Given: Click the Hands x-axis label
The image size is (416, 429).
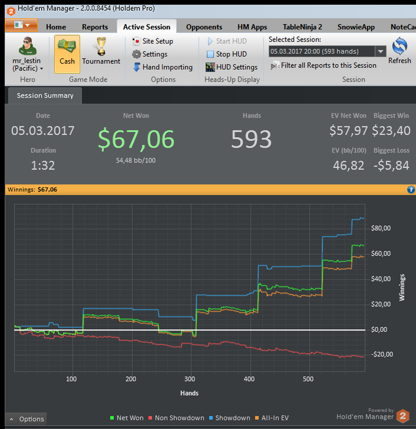Looking at the screenshot, I should (189, 393).
